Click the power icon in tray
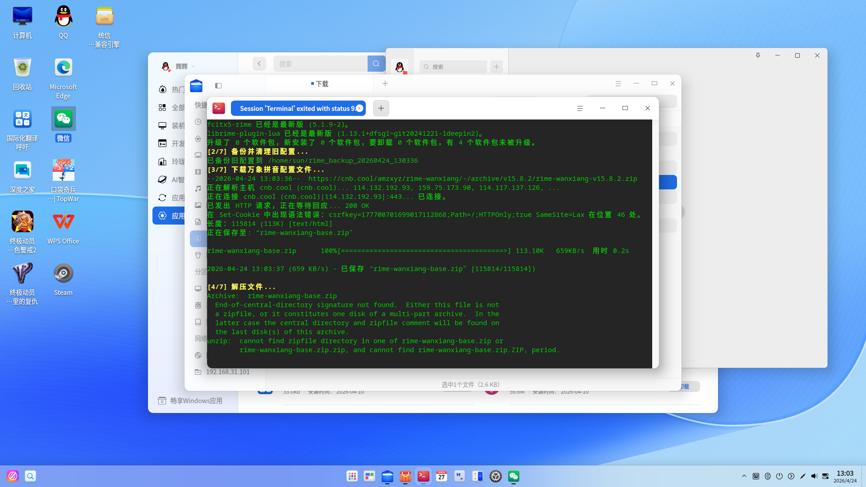 [x=779, y=476]
